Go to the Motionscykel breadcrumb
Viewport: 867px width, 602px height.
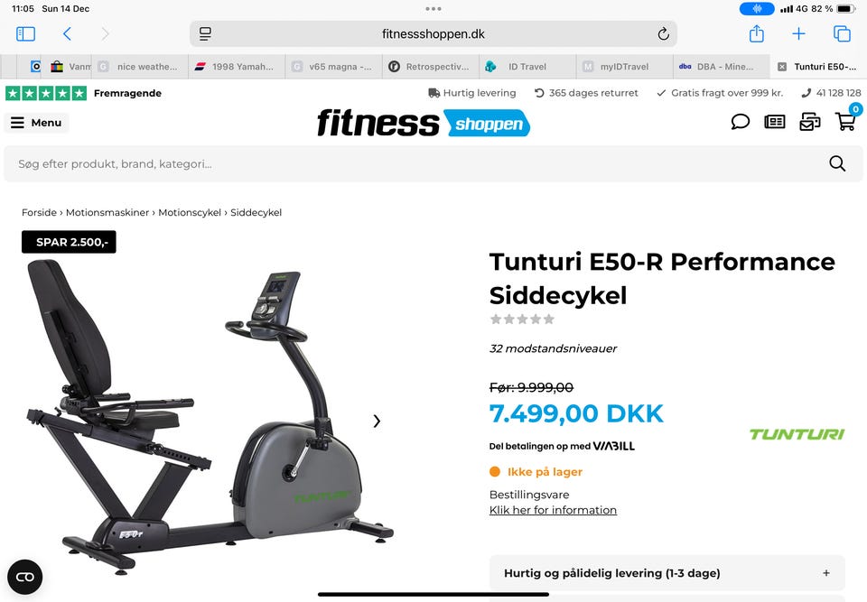click(190, 212)
